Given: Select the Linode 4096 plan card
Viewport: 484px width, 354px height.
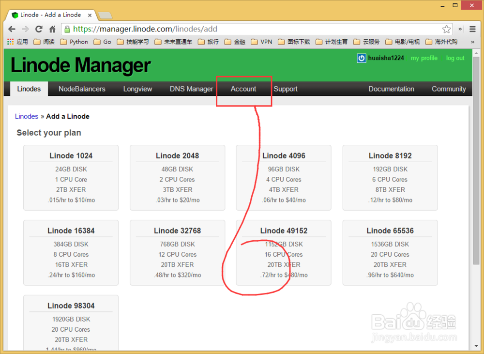Looking at the screenshot, I should click(284, 178).
